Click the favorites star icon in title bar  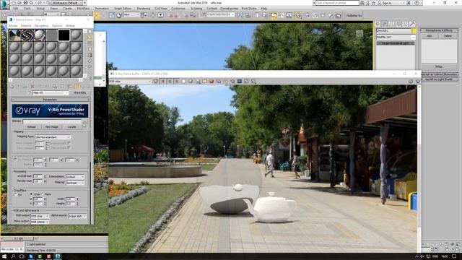[x=374, y=3]
